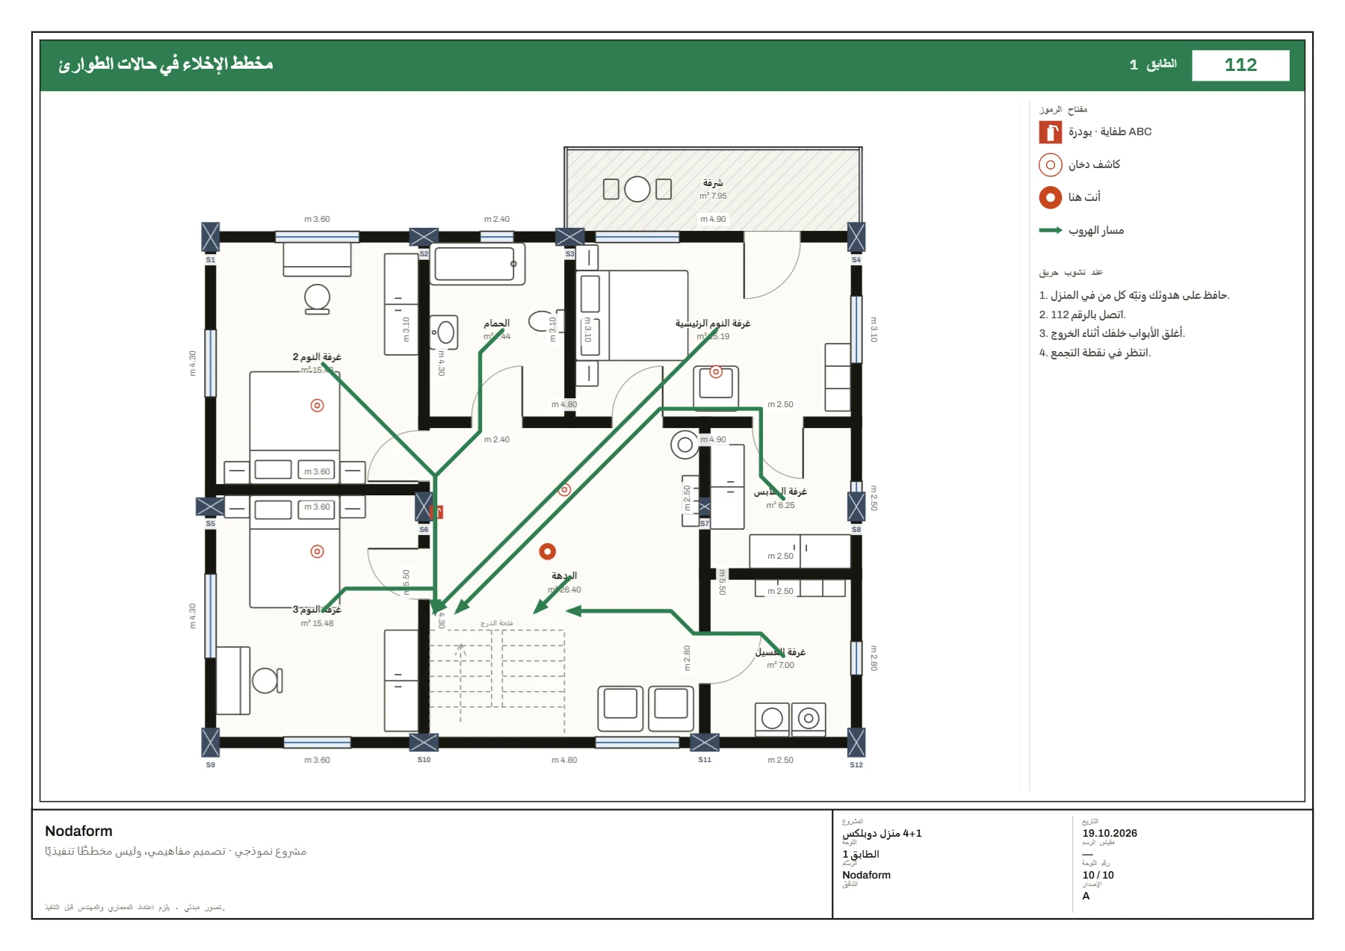Click the fire extinguisher symbol near column S6

click(x=438, y=512)
